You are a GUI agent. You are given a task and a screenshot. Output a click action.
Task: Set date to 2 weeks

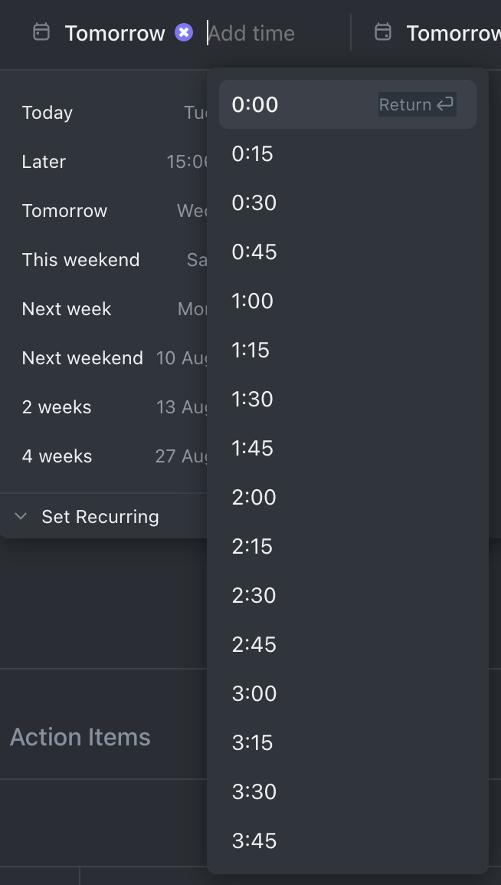[57, 407]
